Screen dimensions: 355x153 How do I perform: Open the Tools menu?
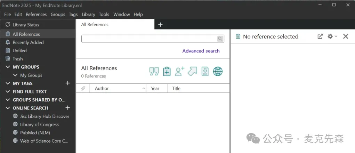pos(104,15)
